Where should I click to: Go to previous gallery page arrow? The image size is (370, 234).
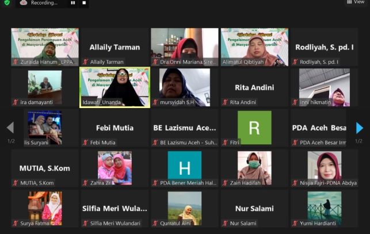[x=10, y=128]
